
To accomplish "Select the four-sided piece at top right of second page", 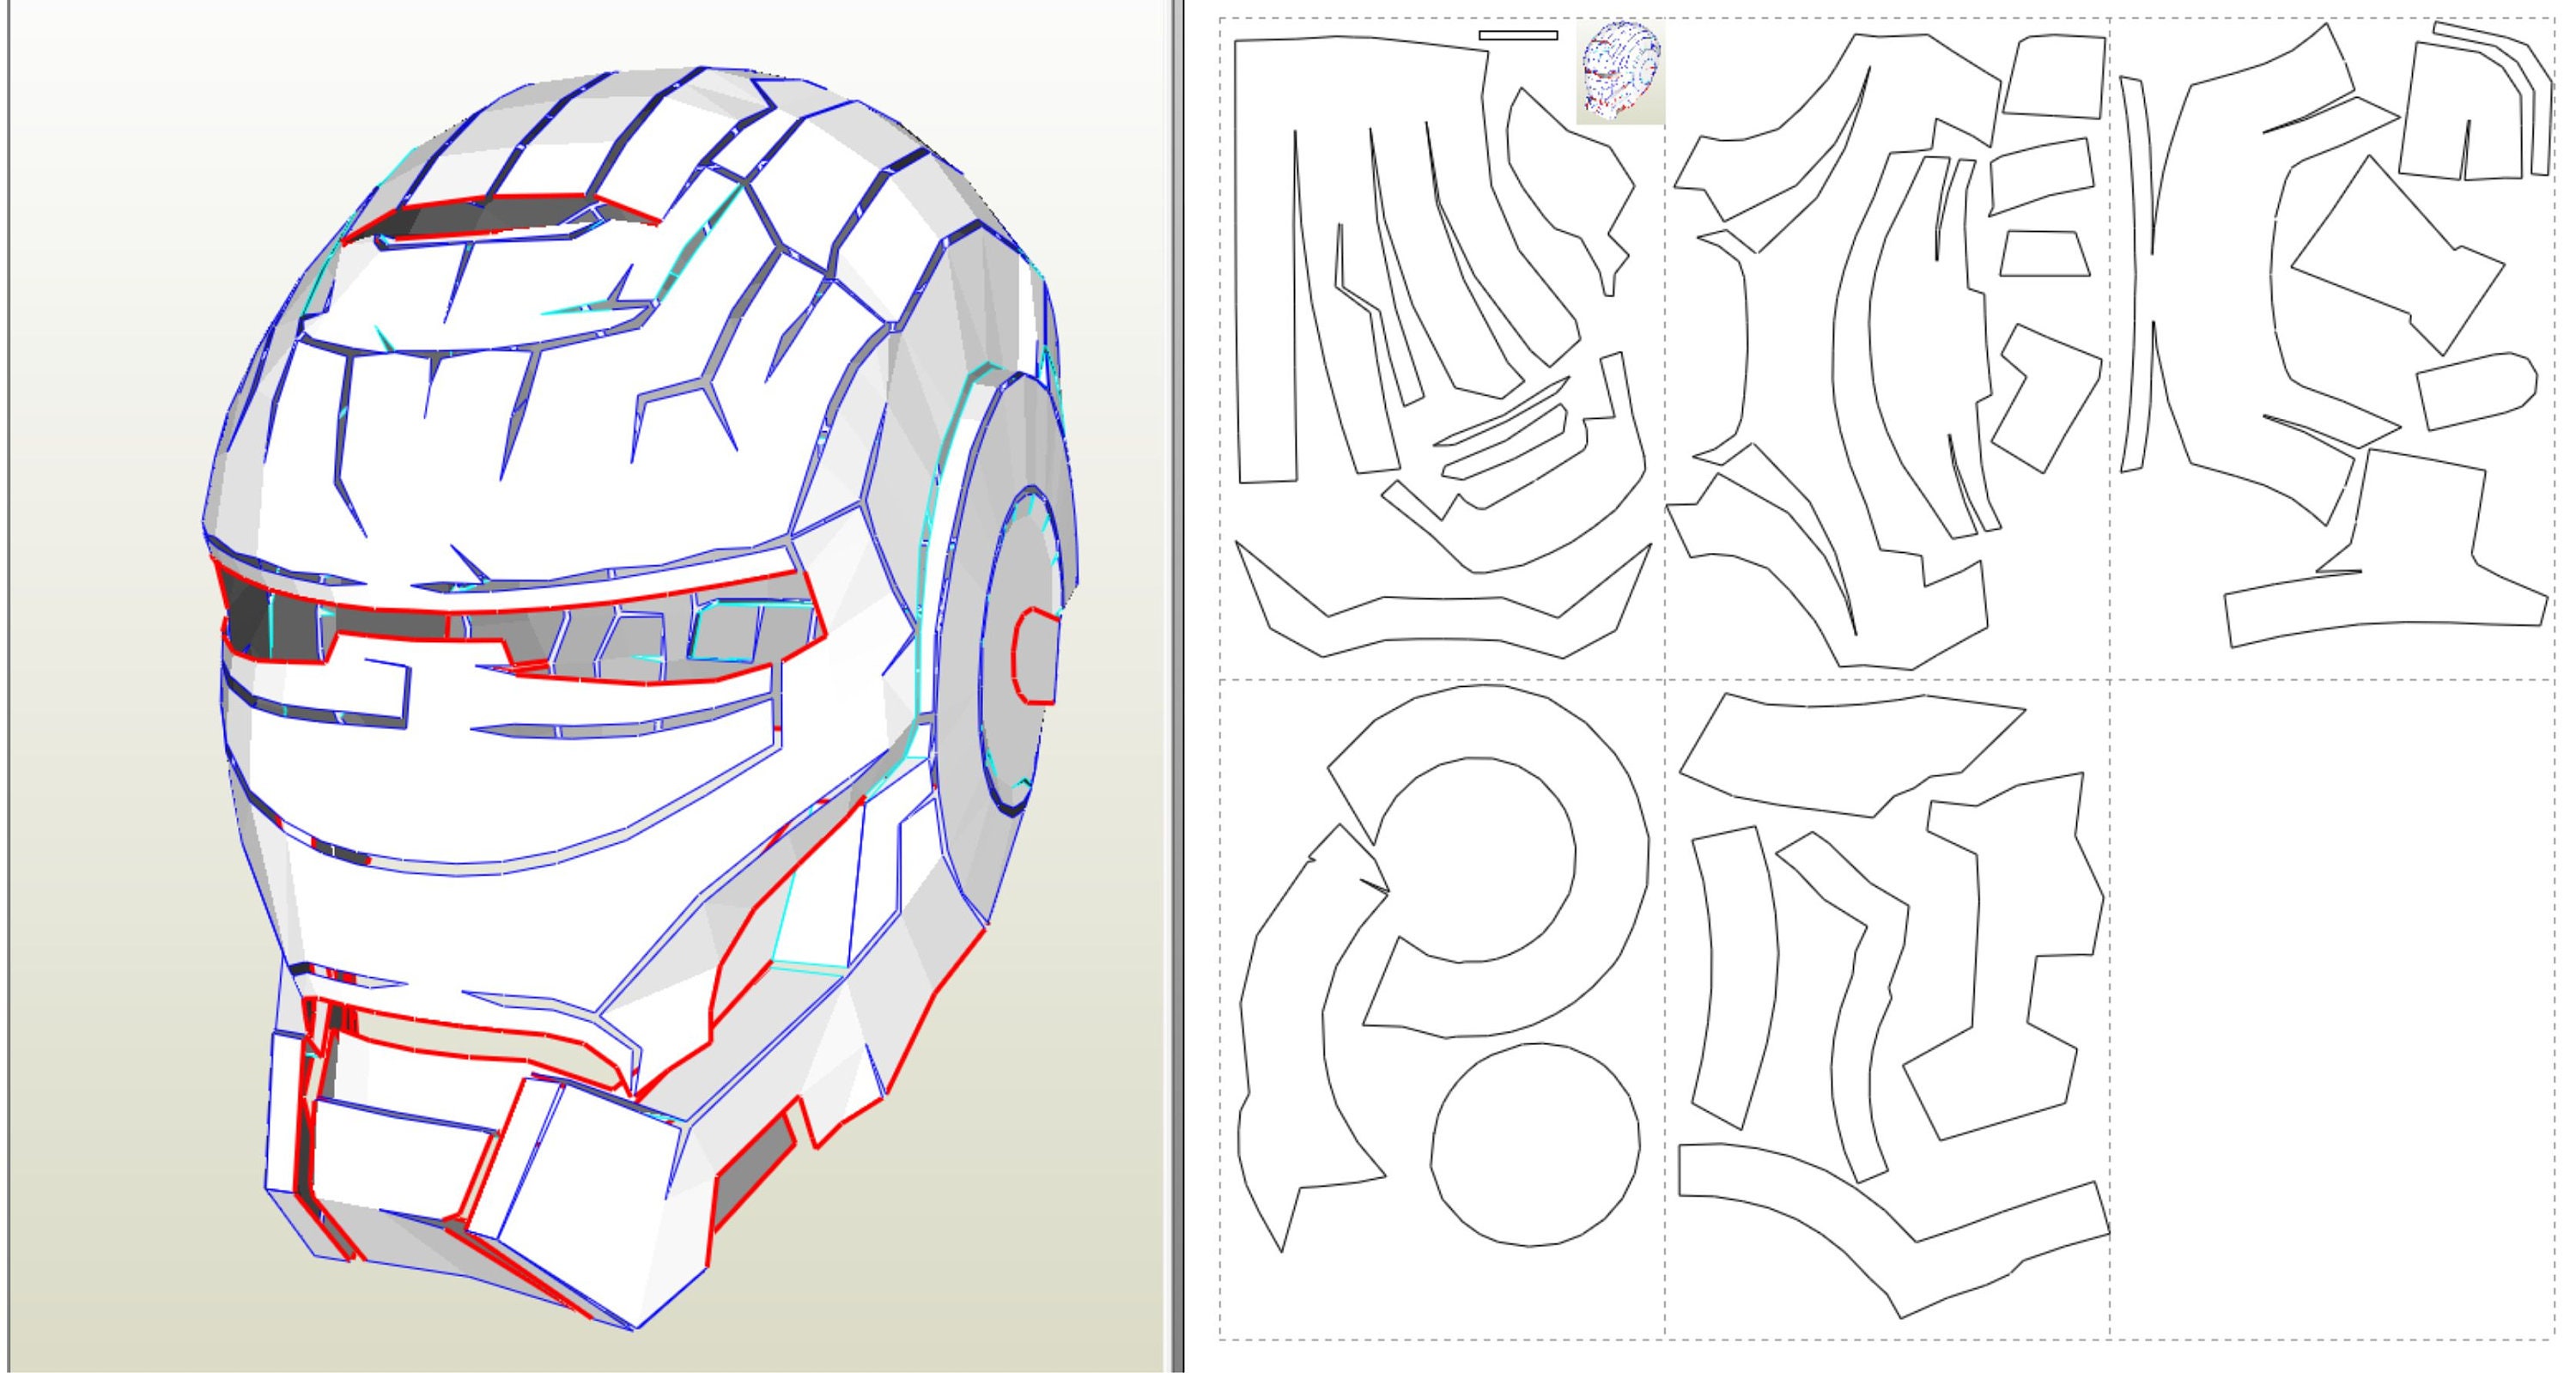I will (2054, 76).
